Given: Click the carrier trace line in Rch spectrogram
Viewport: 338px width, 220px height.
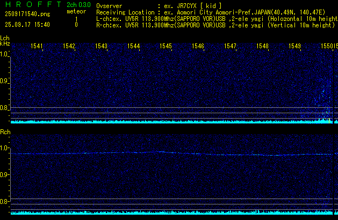Looking at the screenshot, I should [x=172, y=153].
